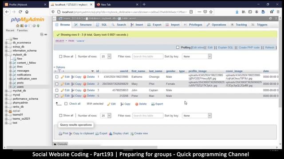Open the SQL tab
Image resolution: width=284 pixels, height=159 pixels.
pyautogui.click(x=101, y=25)
